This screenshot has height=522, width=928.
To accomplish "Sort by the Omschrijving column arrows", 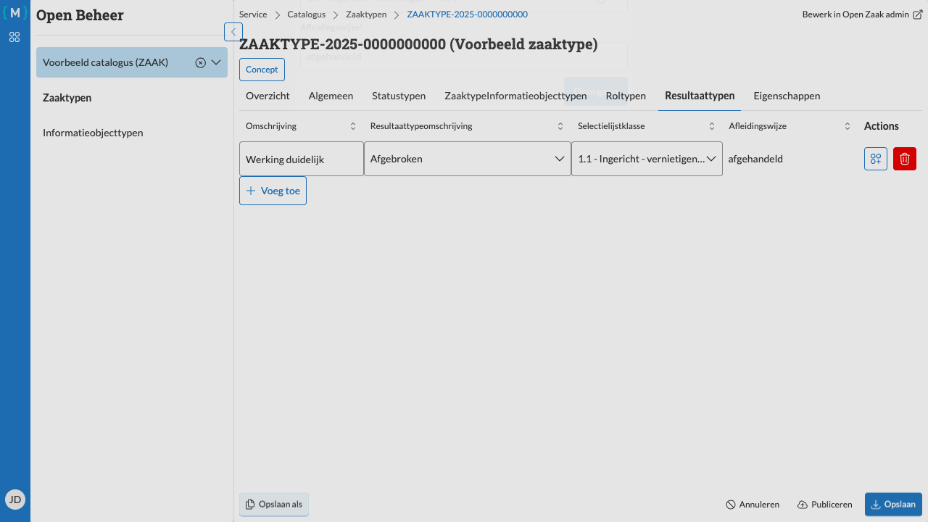I will (x=353, y=126).
